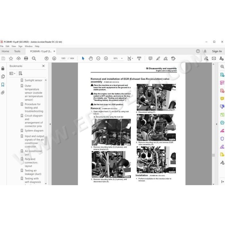Upload file to cloud icon
Image resolution: width=225 pixels, height=225 pixels.
(19, 59)
